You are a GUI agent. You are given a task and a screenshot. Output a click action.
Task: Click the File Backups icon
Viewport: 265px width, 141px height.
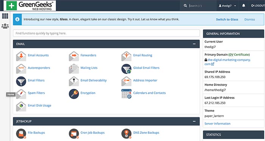point(21,133)
